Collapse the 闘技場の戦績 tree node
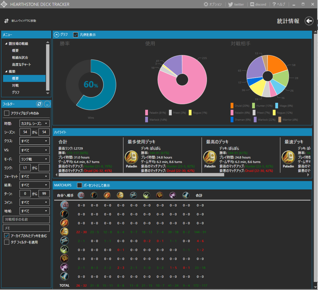318x290 pixels. tap(6, 43)
